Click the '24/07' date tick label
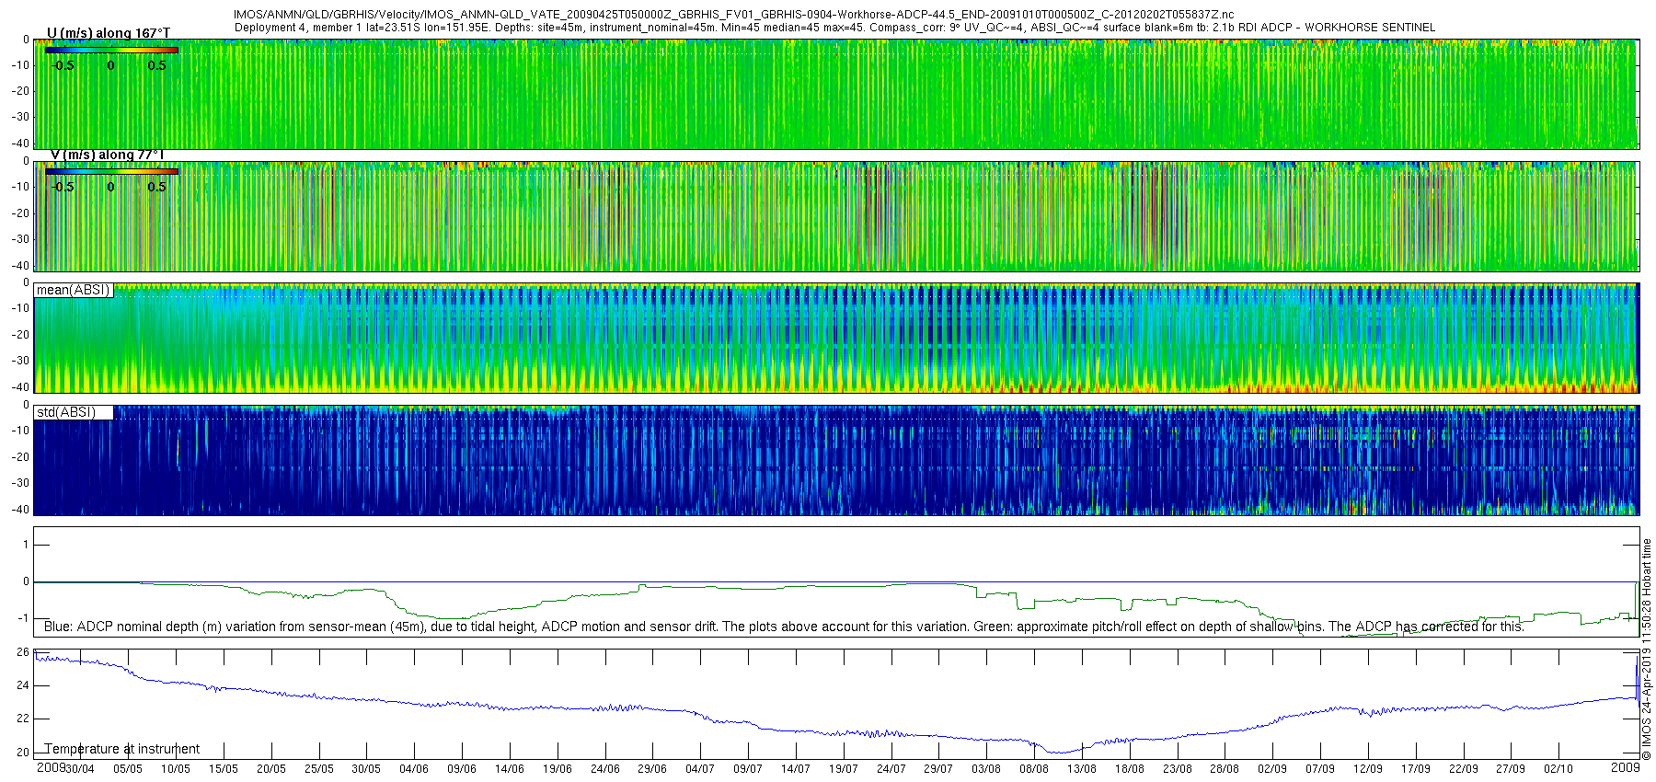 click(x=891, y=769)
